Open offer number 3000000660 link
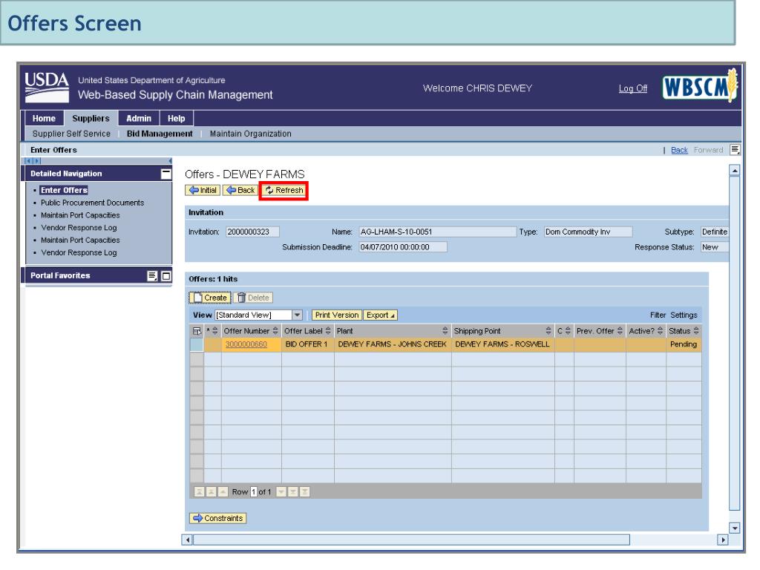 [246, 344]
